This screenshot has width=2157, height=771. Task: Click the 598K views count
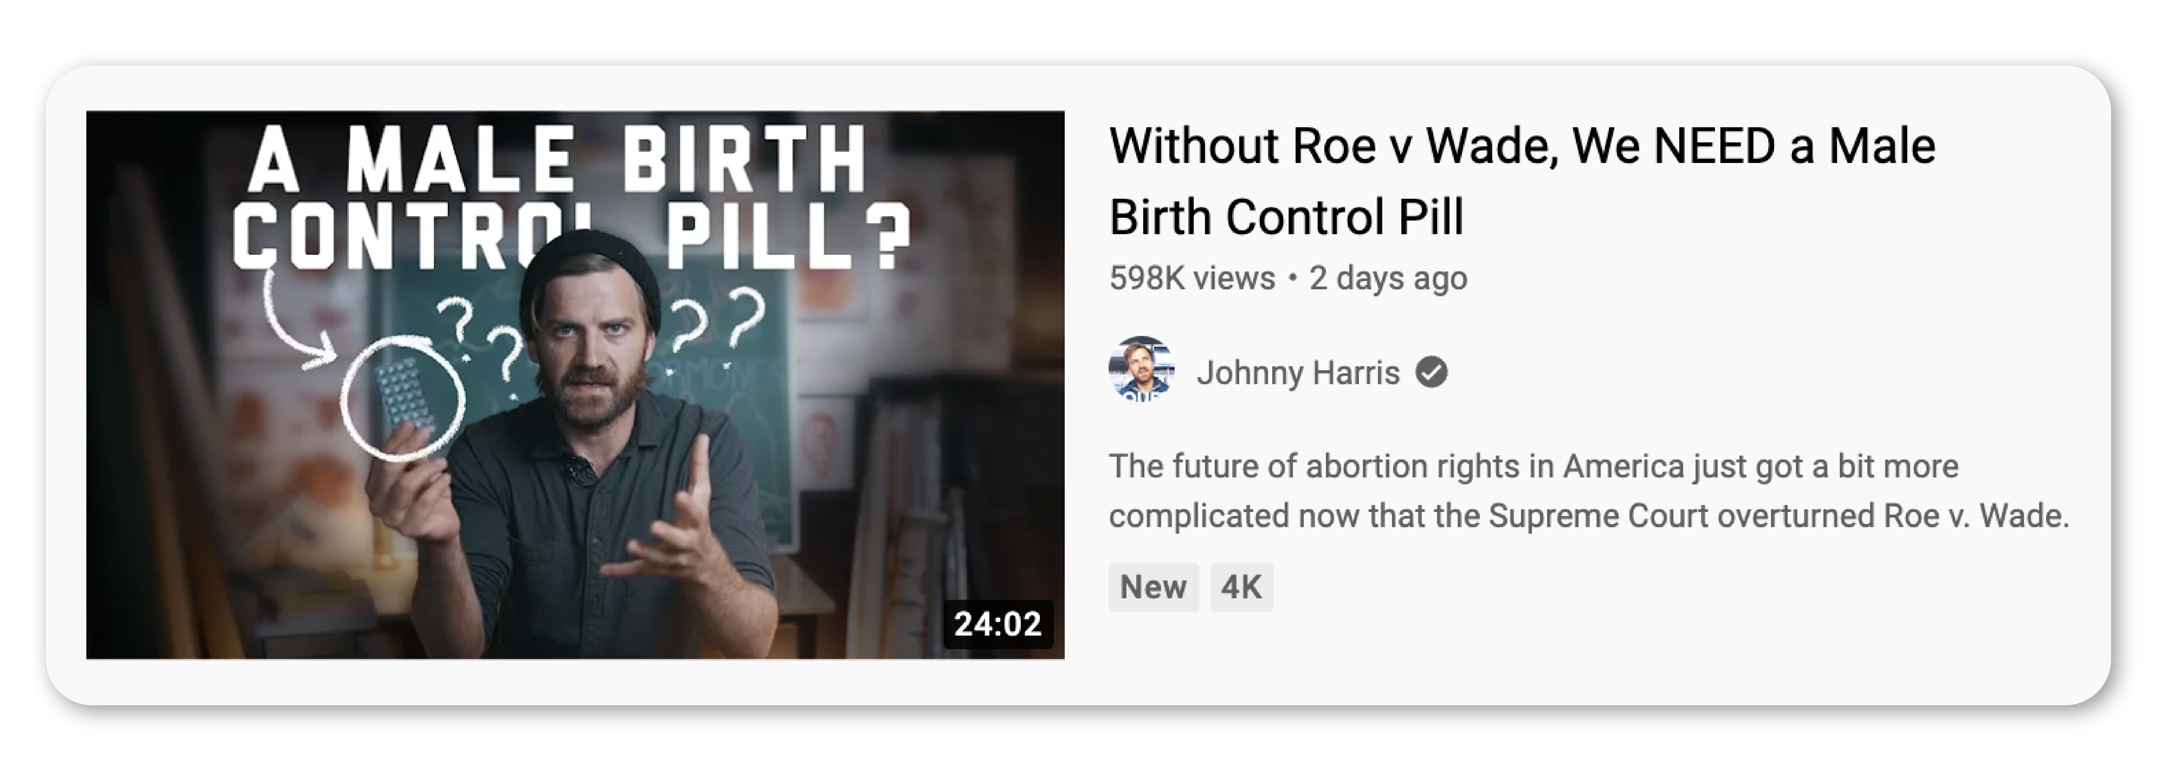(1192, 278)
